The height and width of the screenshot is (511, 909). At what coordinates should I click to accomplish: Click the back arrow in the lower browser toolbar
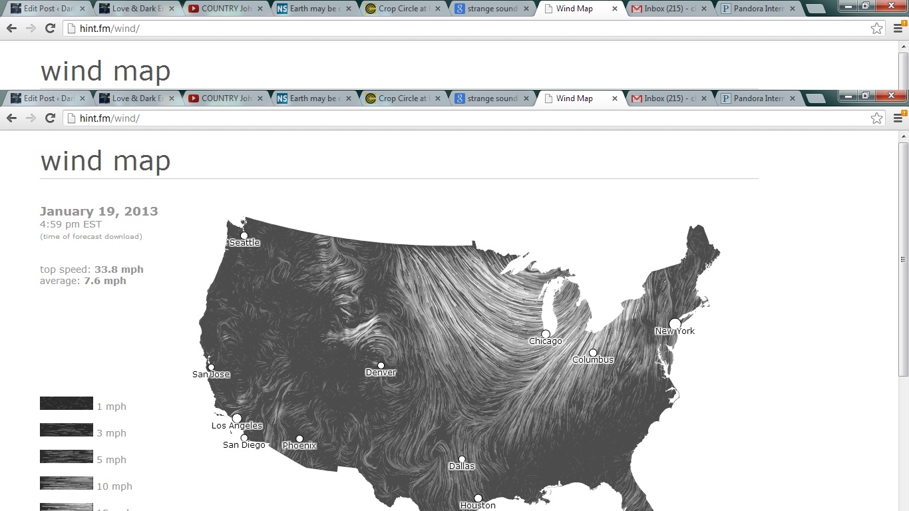pyautogui.click(x=11, y=118)
